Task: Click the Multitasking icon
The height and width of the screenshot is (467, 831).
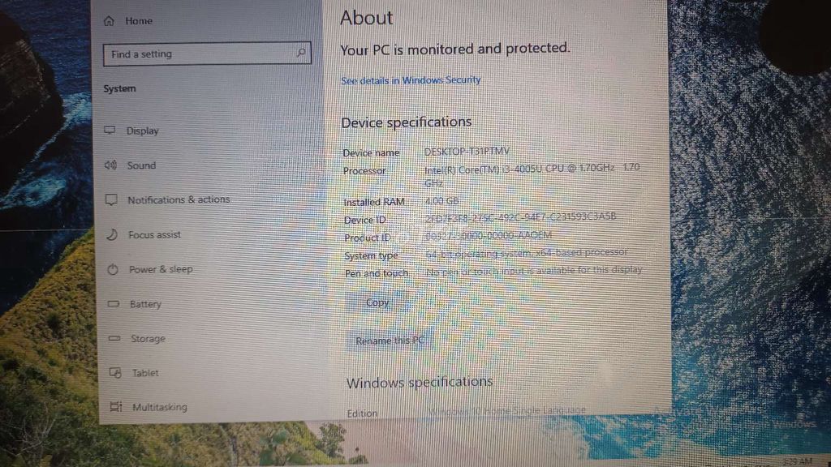Action: click(116, 407)
